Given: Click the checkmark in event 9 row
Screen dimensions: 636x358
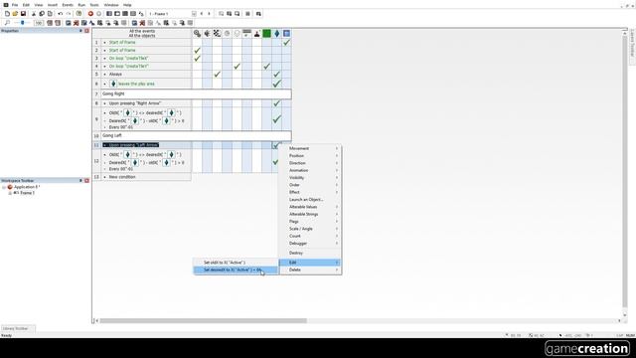Looking at the screenshot, I should [x=276, y=119].
